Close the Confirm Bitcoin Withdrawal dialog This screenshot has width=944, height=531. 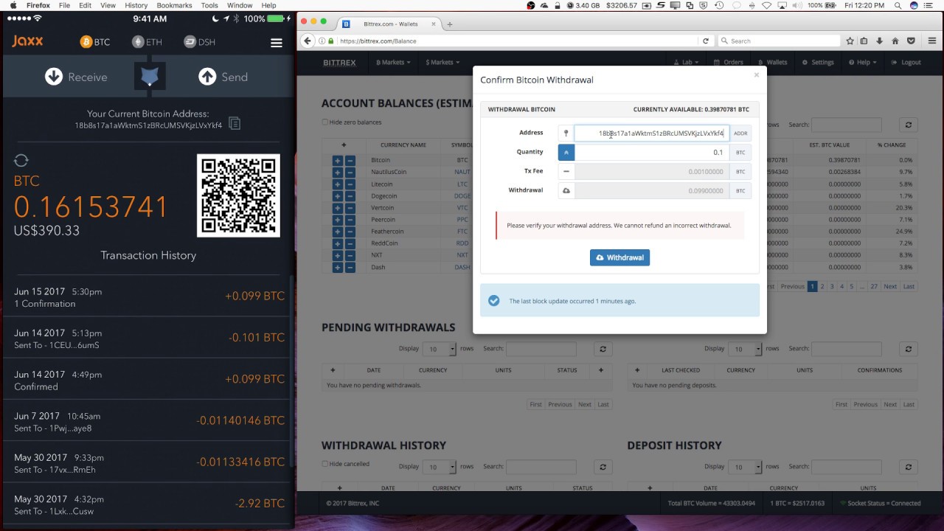coord(756,74)
